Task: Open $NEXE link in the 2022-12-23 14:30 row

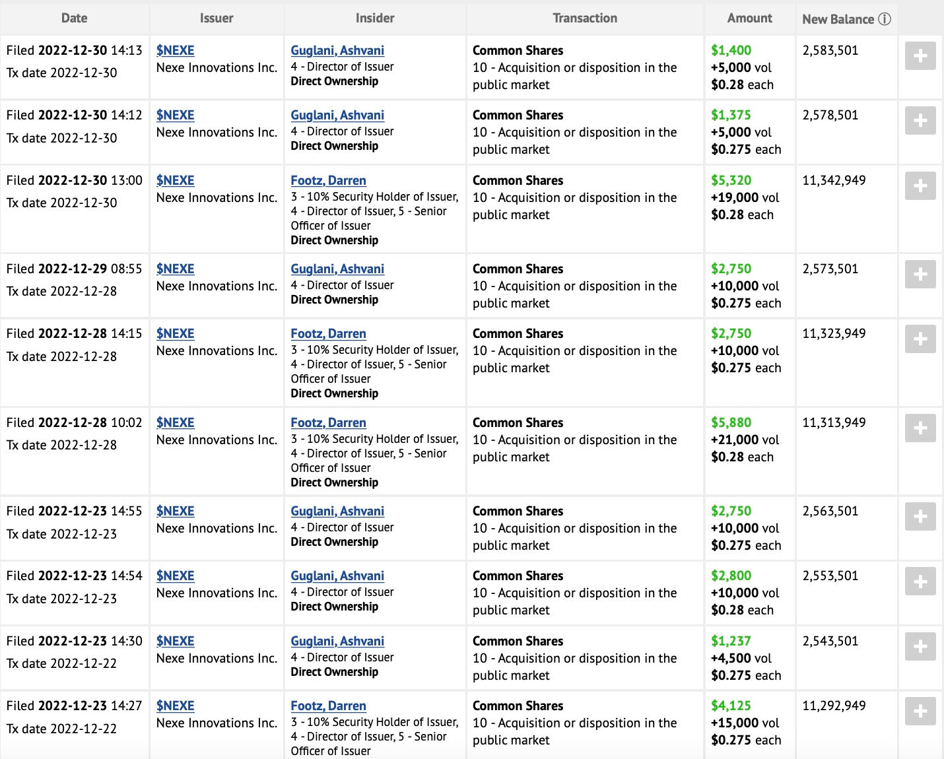Action: click(x=175, y=641)
